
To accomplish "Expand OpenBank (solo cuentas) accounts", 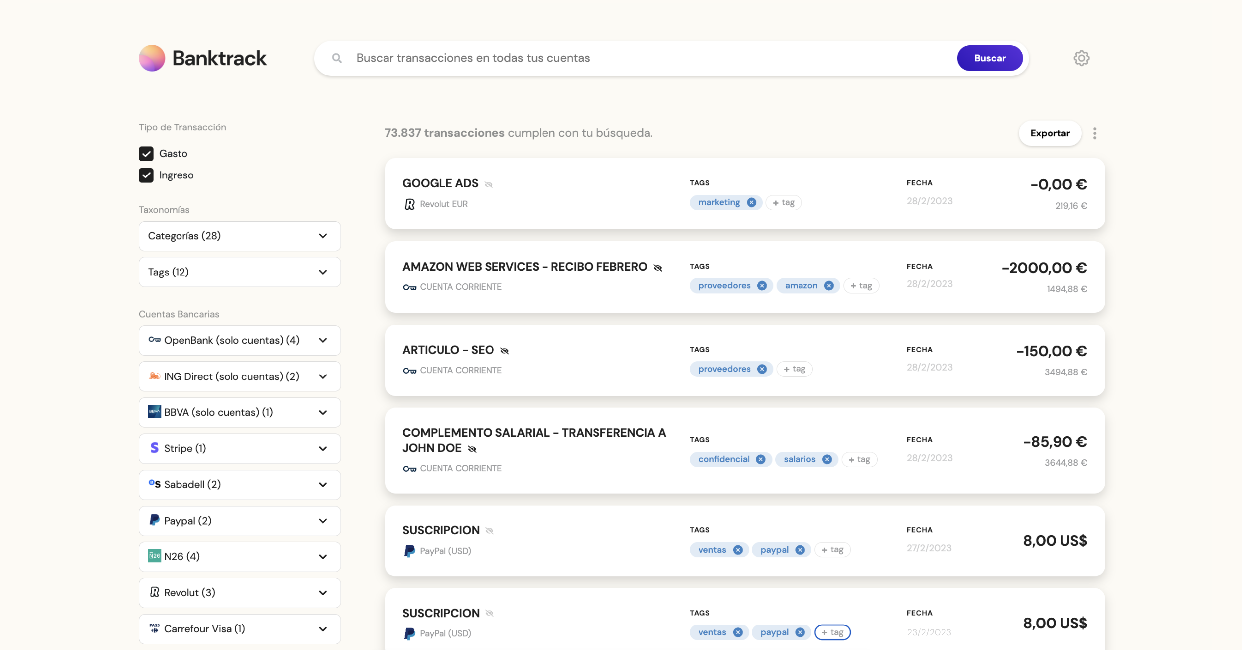I will click(x=240, y=340).
